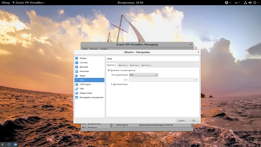Open the Общие папки folder icon

76,93
